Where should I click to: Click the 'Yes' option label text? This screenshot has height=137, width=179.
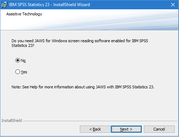click(x=24, y=72)
